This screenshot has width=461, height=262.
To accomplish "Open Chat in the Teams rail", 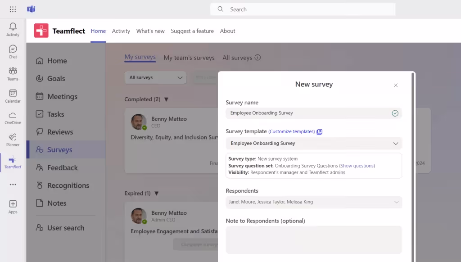I will point(13,52).
